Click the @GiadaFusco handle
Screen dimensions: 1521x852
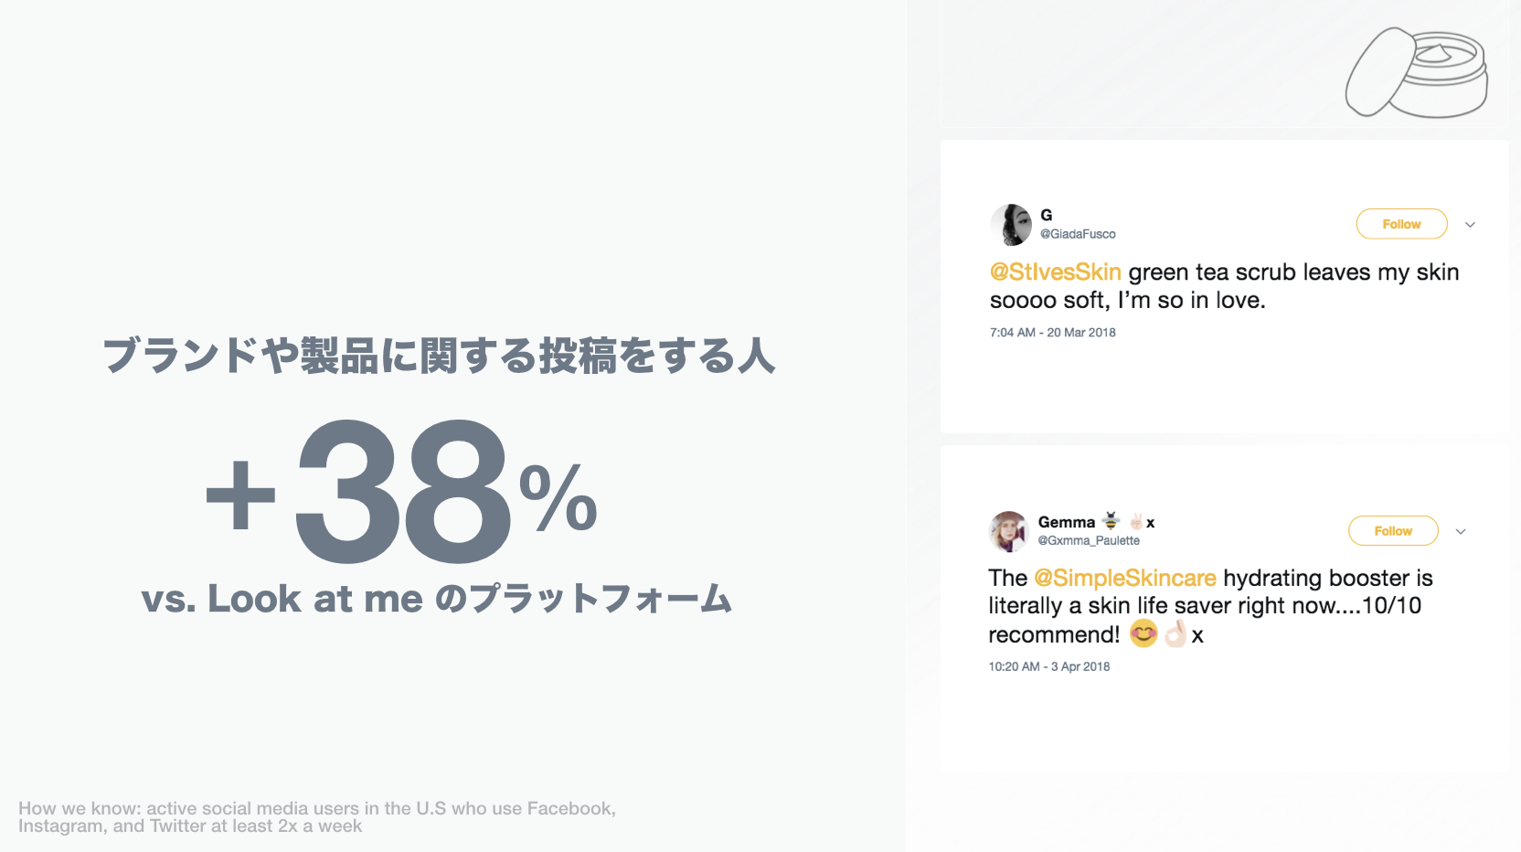coord(1078,234)
